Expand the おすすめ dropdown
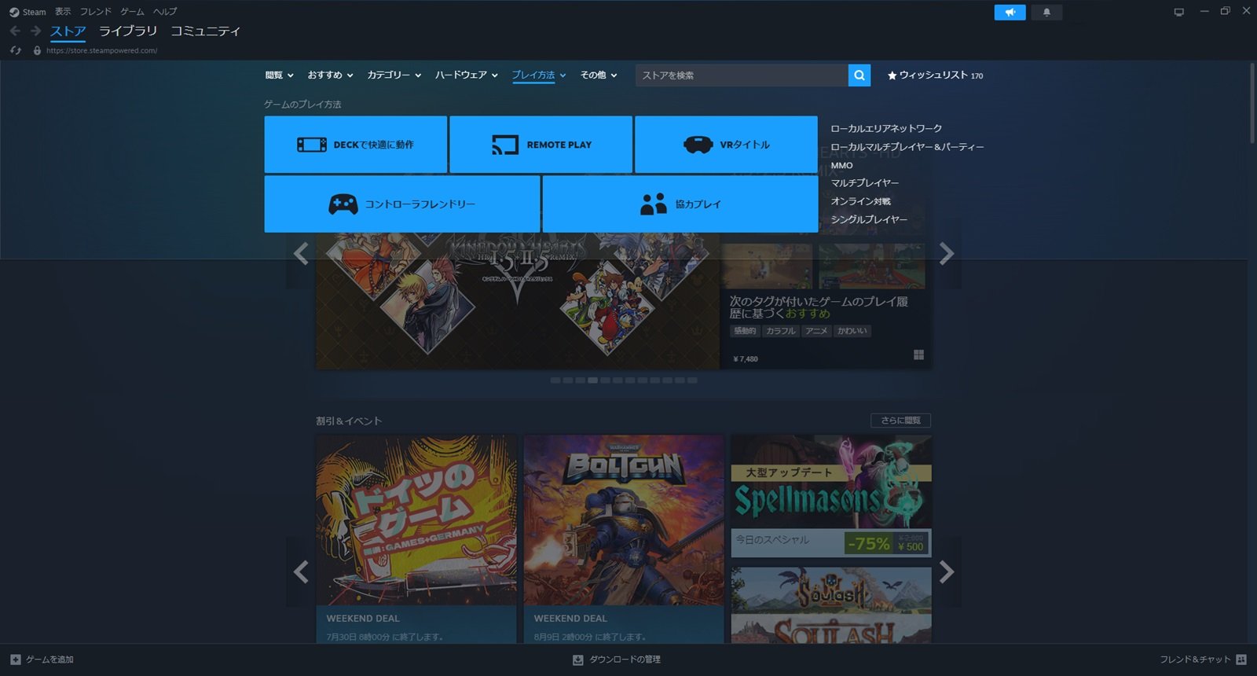Viewport: 1257px width, 676px height. click(330, 75)
